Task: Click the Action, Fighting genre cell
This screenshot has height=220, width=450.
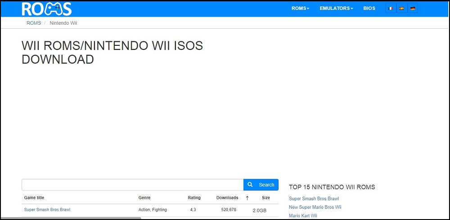Action: [x=153, y=210]
